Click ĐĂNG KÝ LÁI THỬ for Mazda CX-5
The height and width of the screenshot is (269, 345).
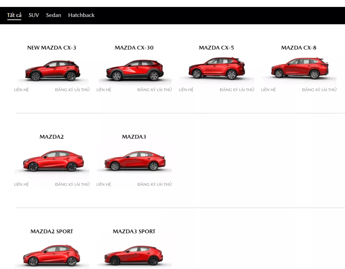pos(237,89)
